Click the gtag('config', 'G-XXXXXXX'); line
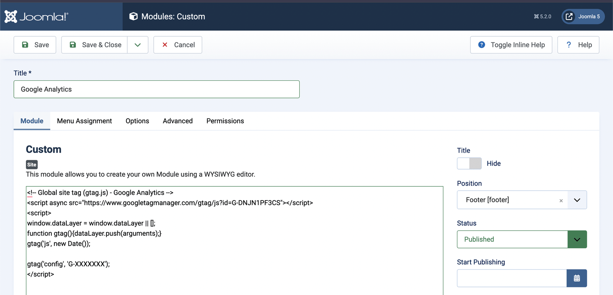 [68, 264]
